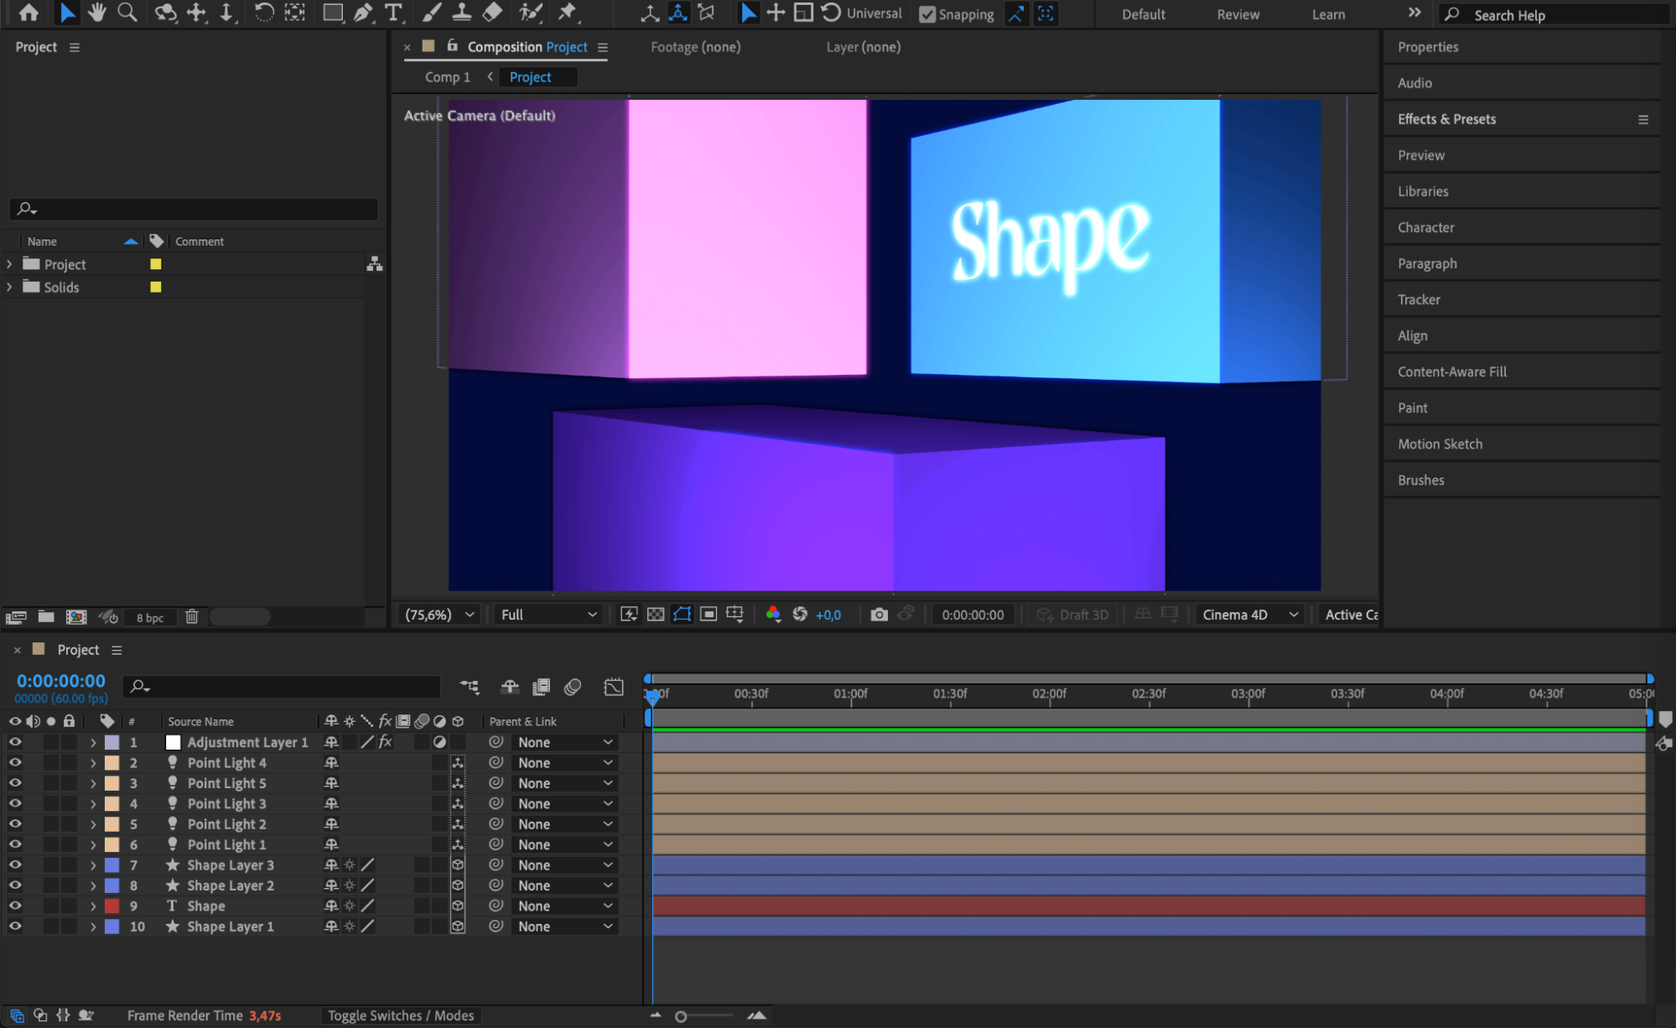Screen dimensions: 1676x1028
Task: Delete selected item with trash icon
Action: [x=191, y=617]
